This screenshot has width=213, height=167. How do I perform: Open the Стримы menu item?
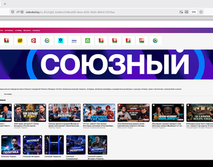[18, 31]
